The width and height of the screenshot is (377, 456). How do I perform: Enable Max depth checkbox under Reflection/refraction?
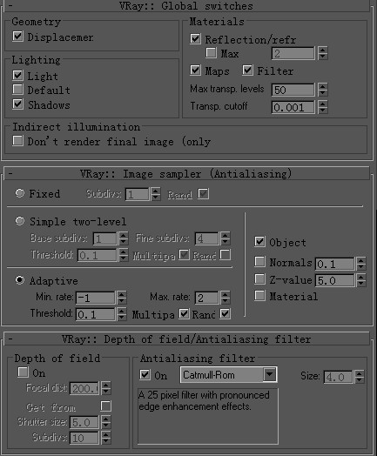tap(211, 53)
